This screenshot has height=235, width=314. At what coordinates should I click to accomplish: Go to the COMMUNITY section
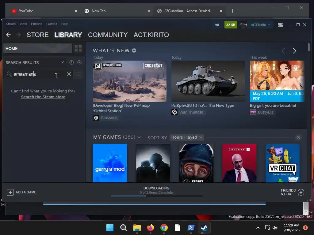pos(108,35)
